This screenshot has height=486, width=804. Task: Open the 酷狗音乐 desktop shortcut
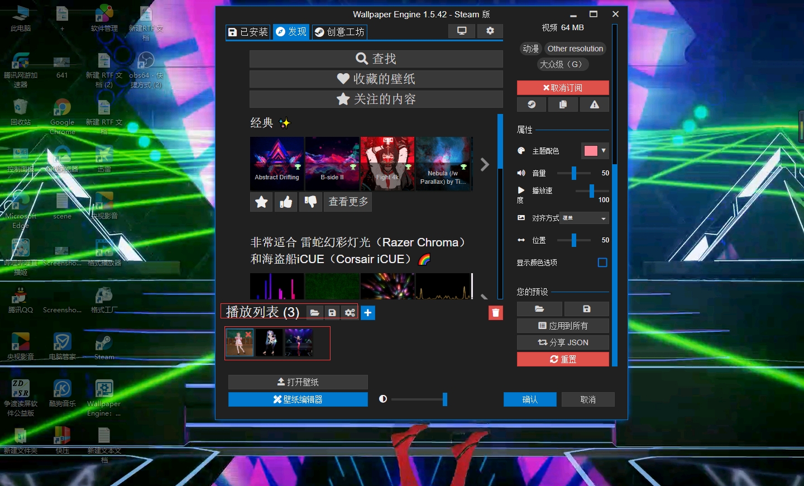(62, 393)
